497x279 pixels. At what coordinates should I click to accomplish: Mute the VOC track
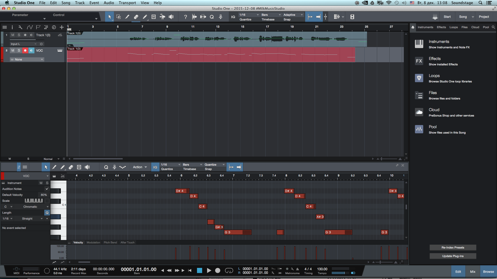click(13, 50)
